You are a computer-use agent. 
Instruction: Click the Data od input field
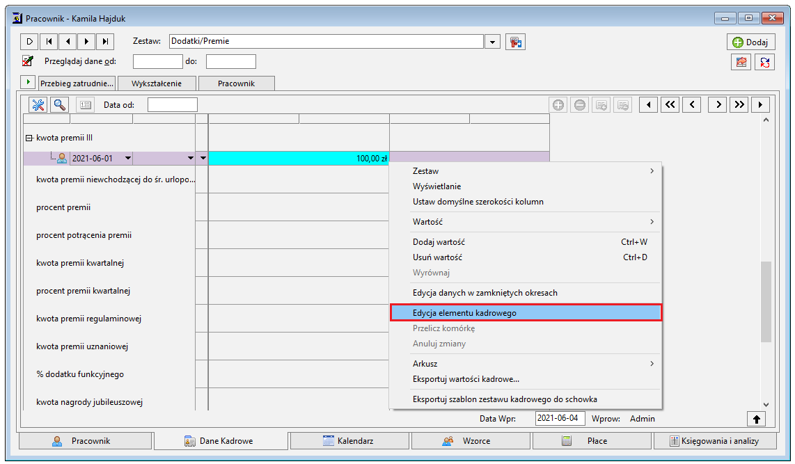click(x=173, y=105)
